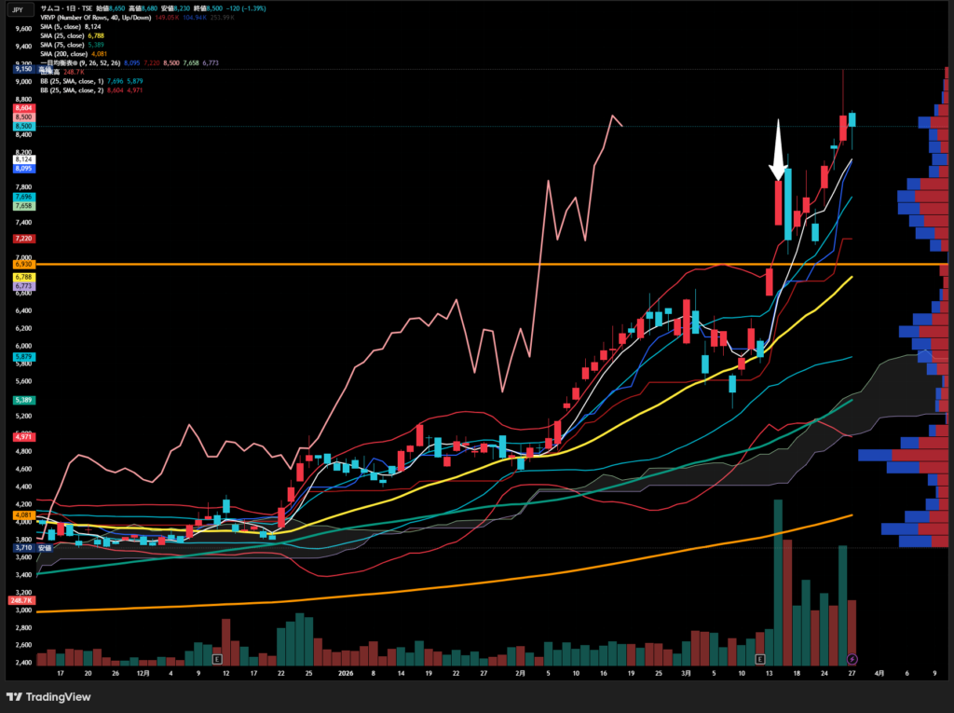The image size is (954, 713).
Task: Select the SMA (5, close) legend entry
Action: [62, 26]
